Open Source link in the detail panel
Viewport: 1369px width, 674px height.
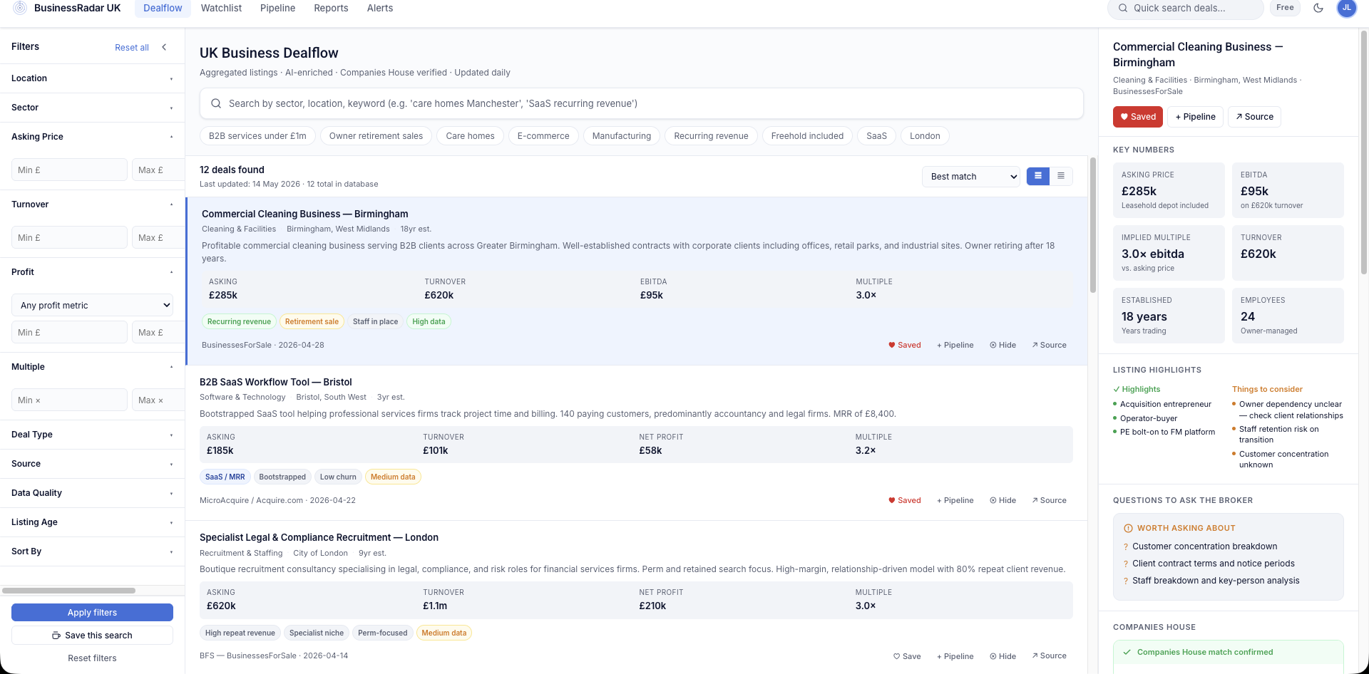(1254, 117)
